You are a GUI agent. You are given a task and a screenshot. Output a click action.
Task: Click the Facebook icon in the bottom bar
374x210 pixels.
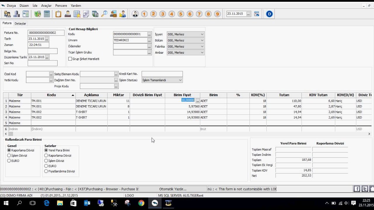point(357,189)
